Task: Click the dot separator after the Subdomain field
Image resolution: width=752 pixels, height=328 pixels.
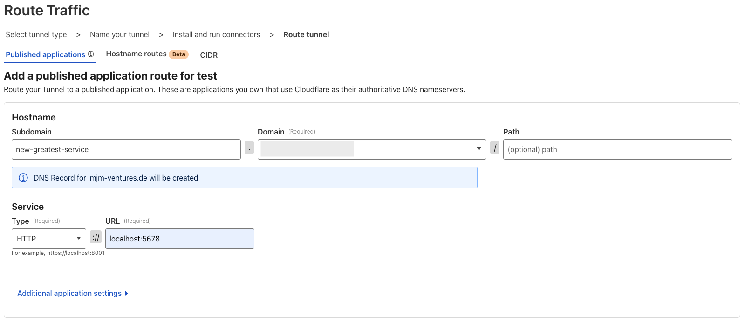Action: point(249,149)
